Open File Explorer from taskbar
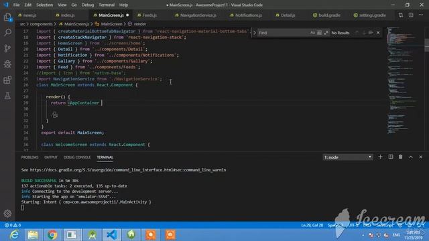429x241 pixels. (33, 235)
